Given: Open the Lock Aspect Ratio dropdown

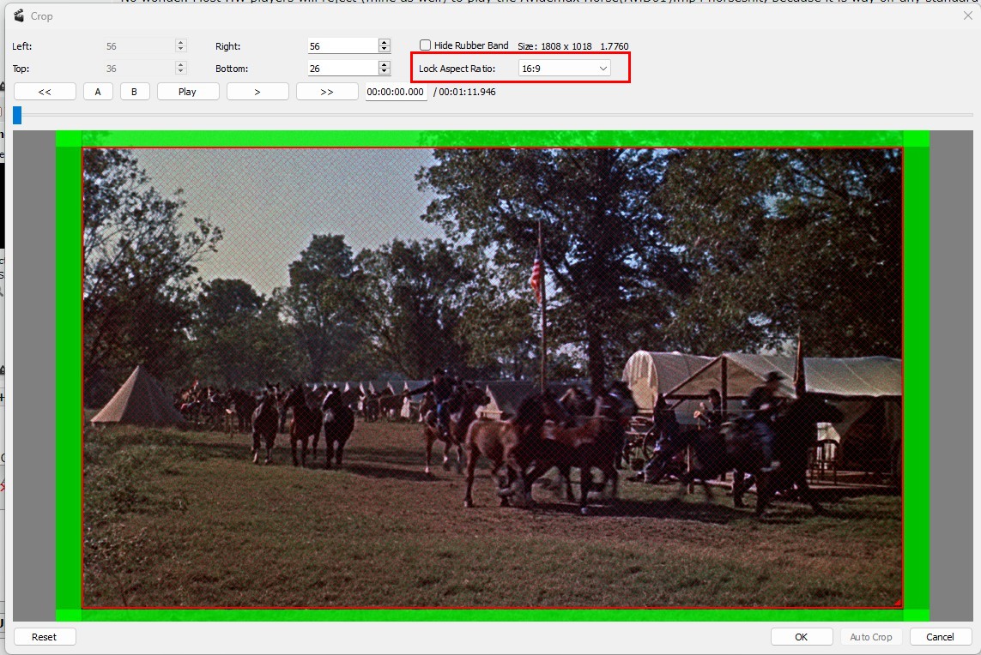Looking at the screenshot, I should click(565, 68).
